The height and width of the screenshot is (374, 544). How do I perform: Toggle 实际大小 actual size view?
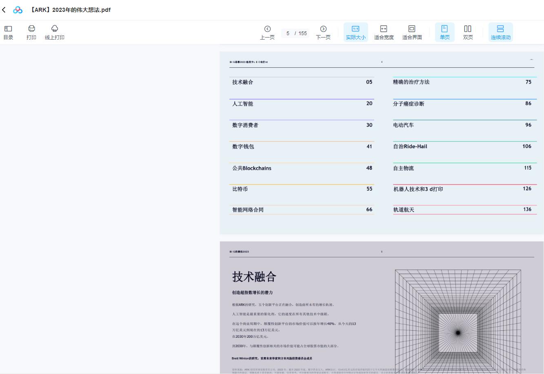point(355,32)
